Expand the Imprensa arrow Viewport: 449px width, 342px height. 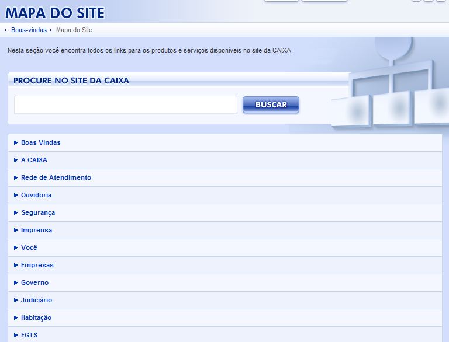[16, 230]
